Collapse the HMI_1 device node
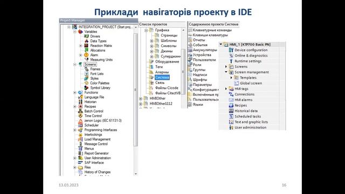Screen dimensions: 345x194 point(220,44)
